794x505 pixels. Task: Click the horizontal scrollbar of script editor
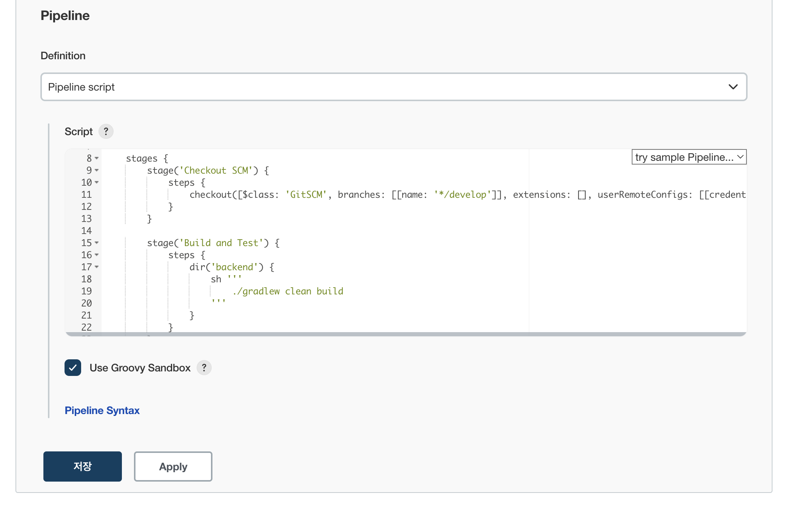point(405,334)
